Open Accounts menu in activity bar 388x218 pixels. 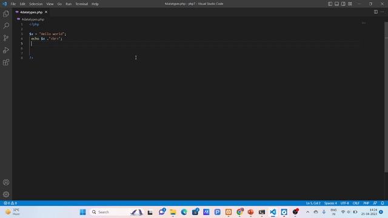tap(6, 182)
